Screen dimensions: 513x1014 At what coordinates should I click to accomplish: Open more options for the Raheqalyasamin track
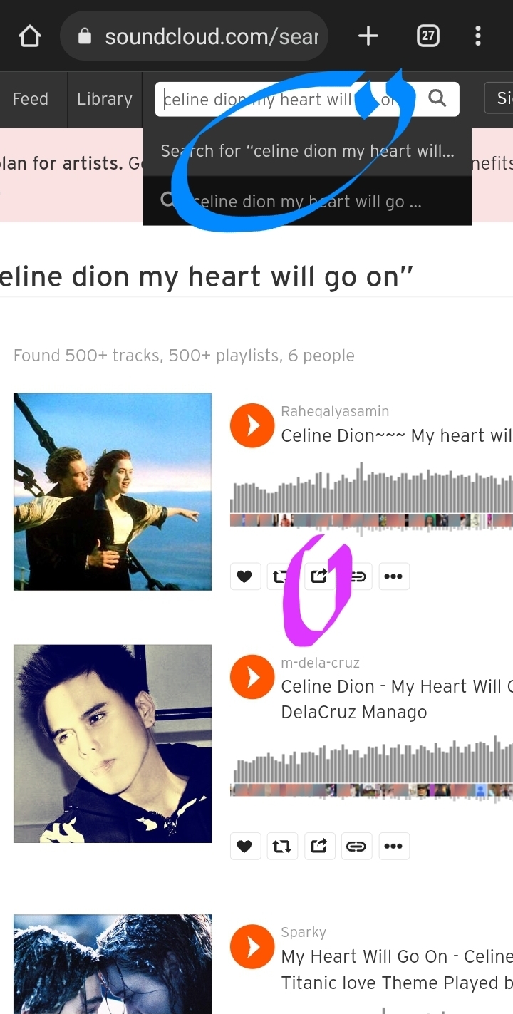pyautogui.click(x=393, y=576)
